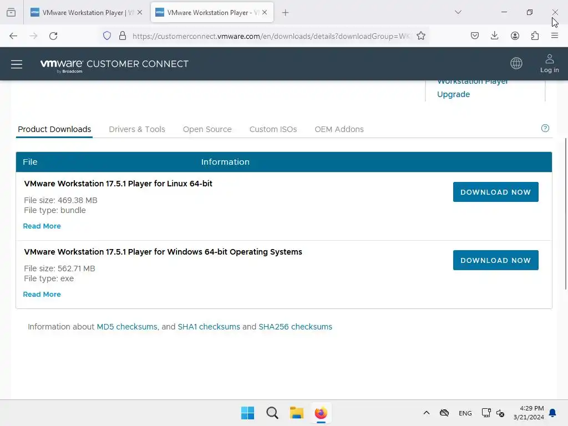Viewport: 568px width, 426px height.
Task: Click the 'VMware Workstation 17.5.1 Player for Linux 64-bit' title
Action: click(x=118, y=184)
